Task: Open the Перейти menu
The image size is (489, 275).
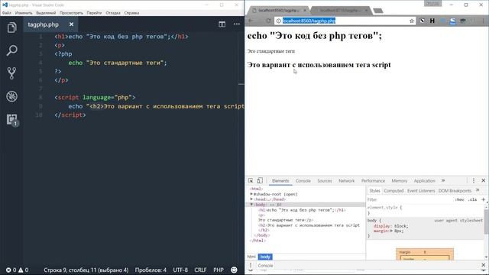Action: click(x=94, y=13)
